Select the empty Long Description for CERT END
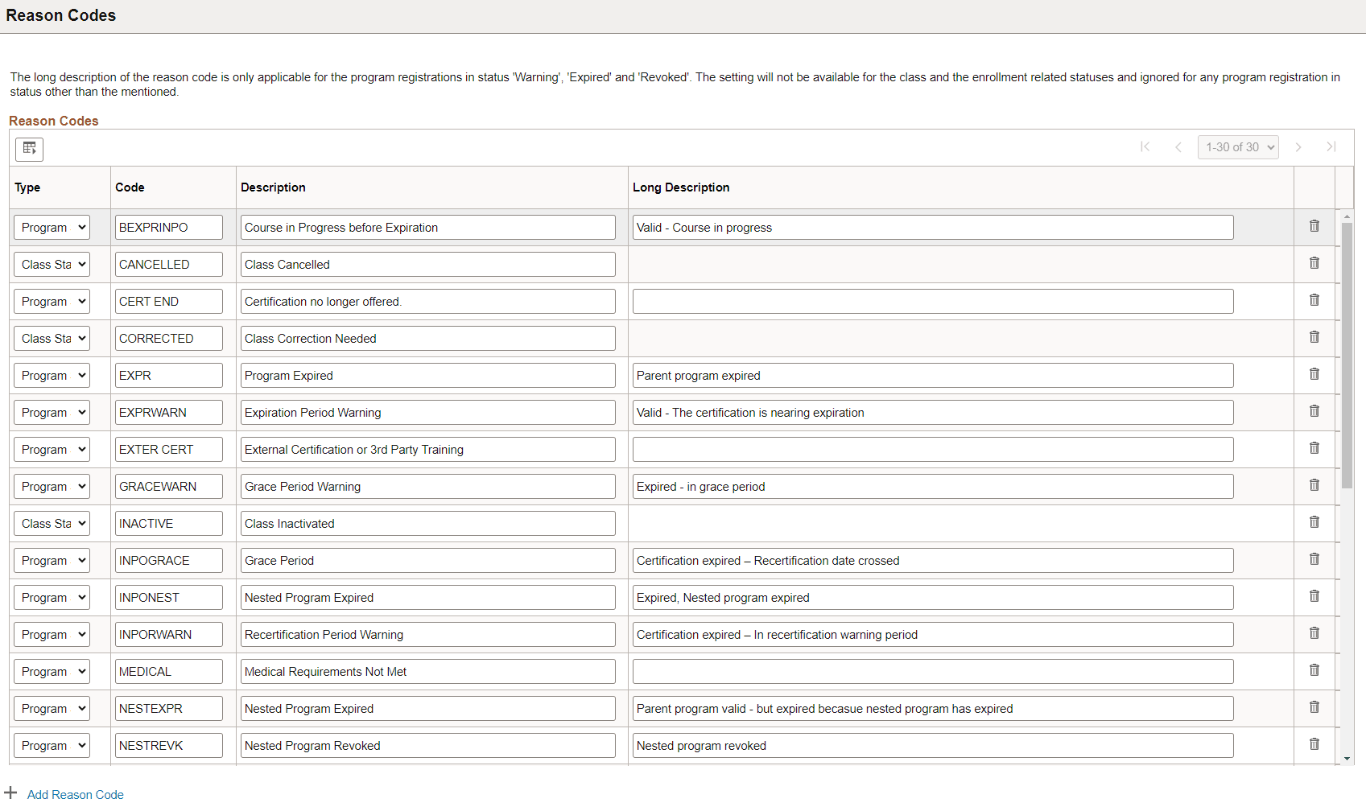 (x=932, y=301)
